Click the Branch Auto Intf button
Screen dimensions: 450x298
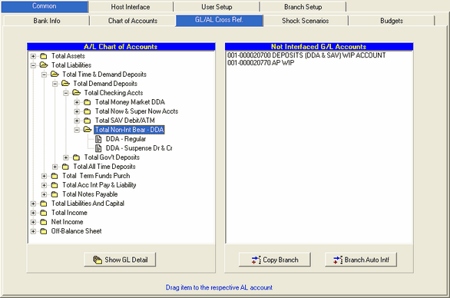pyautogui.click(x=361, y=260)
